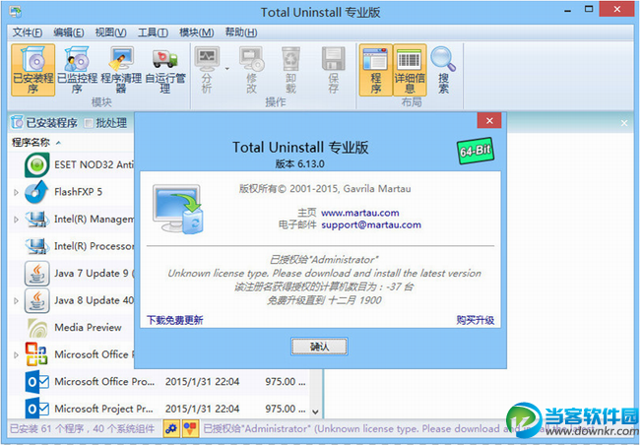Screen dimensions: 640x445
Task: Open the dropdown arrow beside 分析
Action: pyautogui.click(x=226, y=69)
